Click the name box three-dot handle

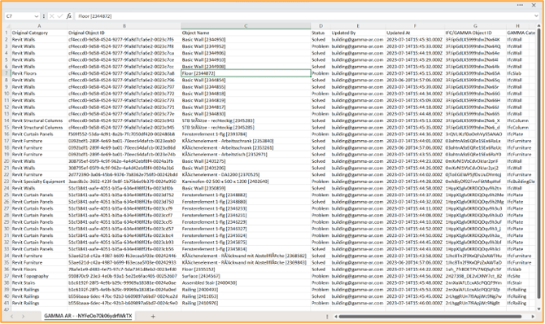[x=44, y=16]
